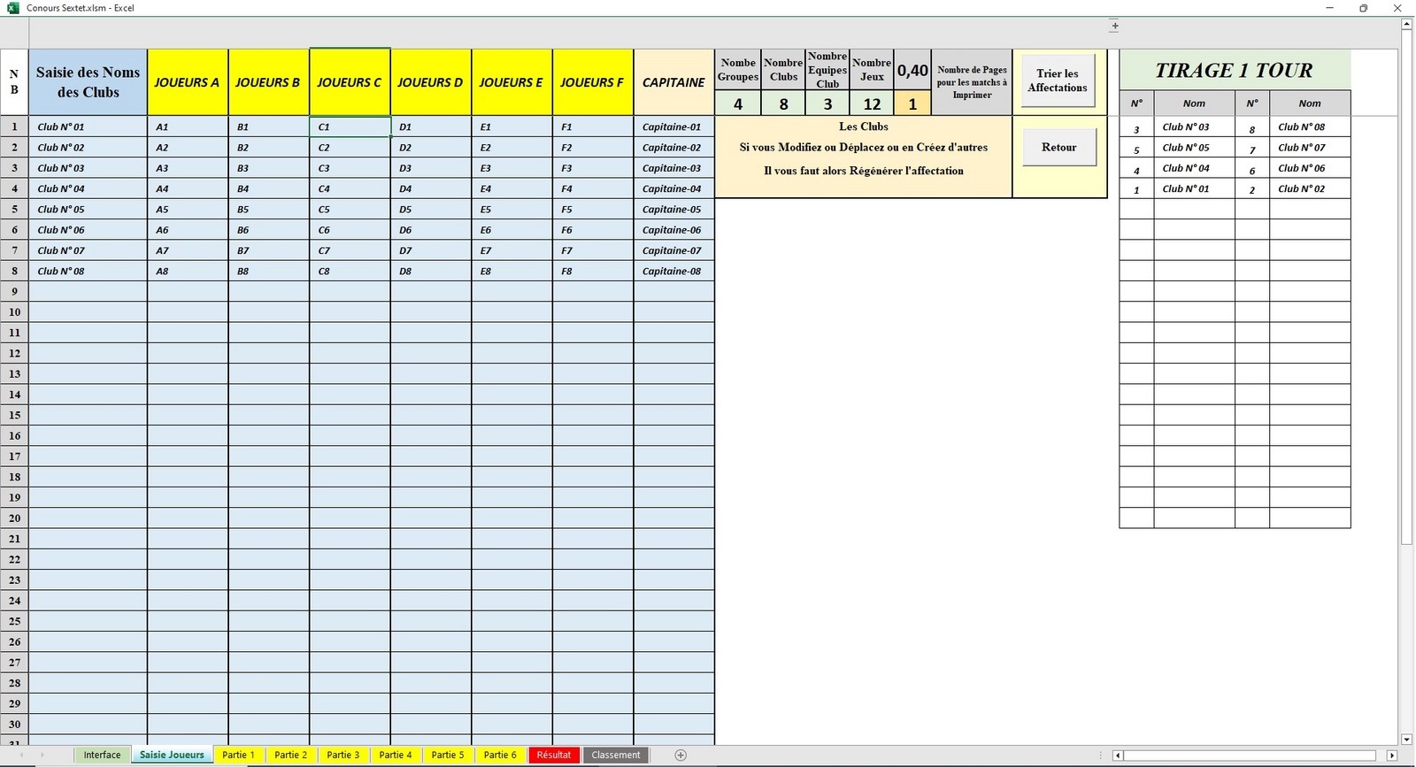Click the Nombe Groupes value 4

[x=738, y=104]
